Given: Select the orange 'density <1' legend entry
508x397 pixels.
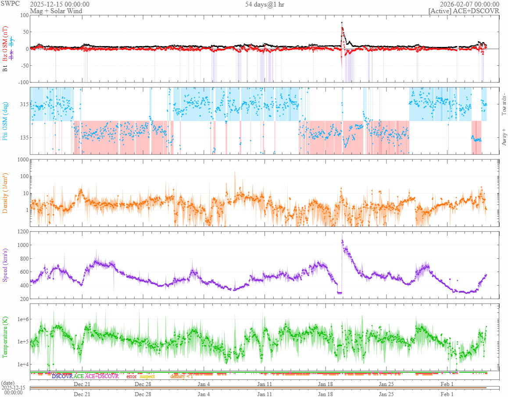Looking at the screenshot, I should point(182,376).
